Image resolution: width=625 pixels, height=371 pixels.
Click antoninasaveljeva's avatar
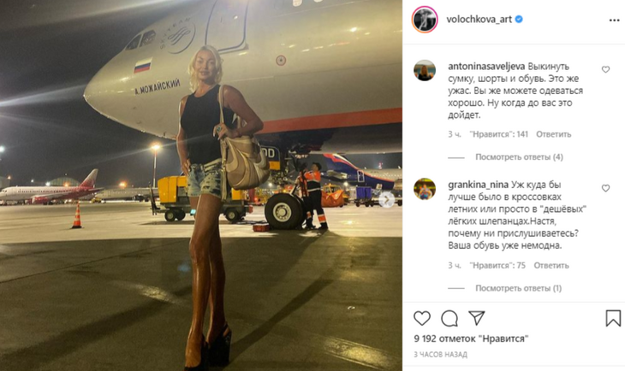tap(425, 70)
